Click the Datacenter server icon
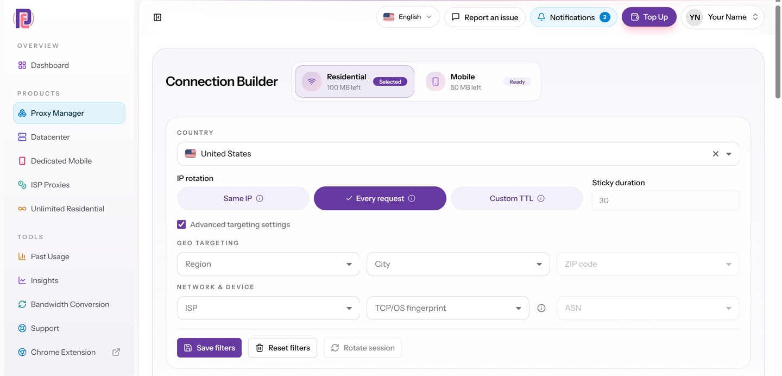782x376 pixels. pos(22,137)
